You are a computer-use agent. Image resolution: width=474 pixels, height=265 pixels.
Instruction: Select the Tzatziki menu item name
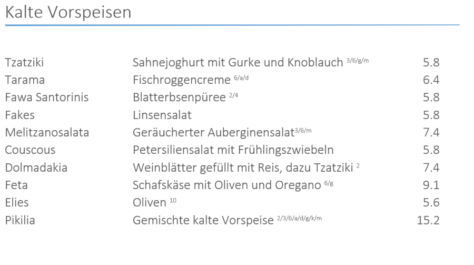pyautogui.click(x=24, y=63)
